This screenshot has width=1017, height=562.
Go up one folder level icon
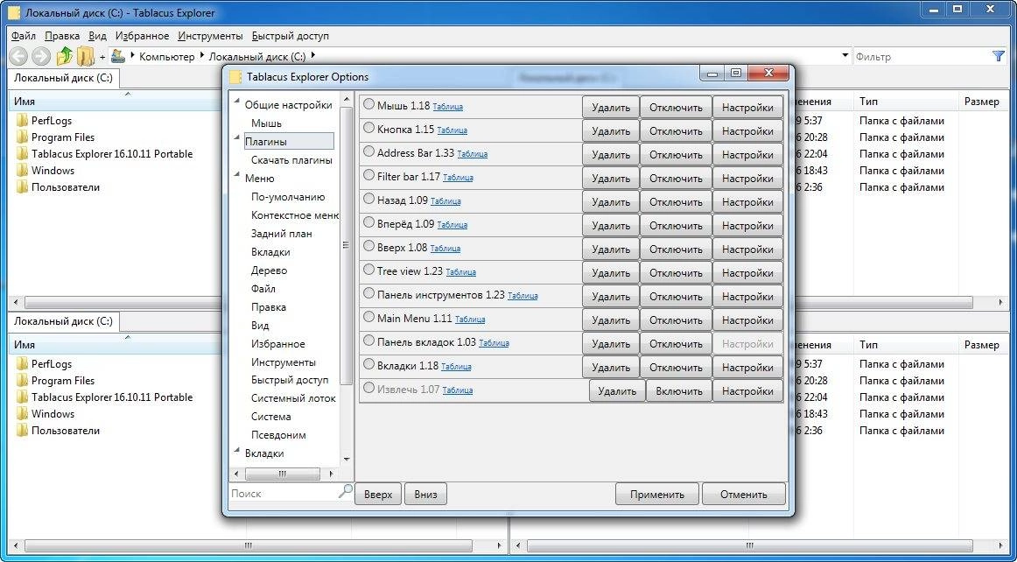[x=64, y=57]
